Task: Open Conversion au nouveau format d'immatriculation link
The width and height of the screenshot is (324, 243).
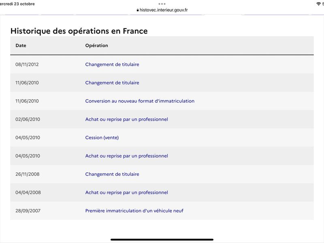Action: [140, 101]
